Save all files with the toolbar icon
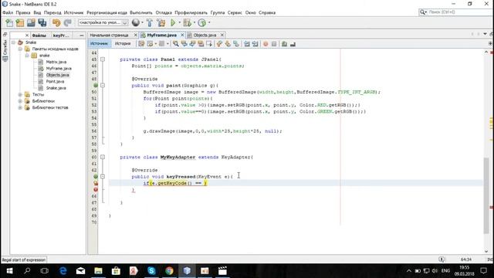Viewport: 494px width, 278px height. 42,22
